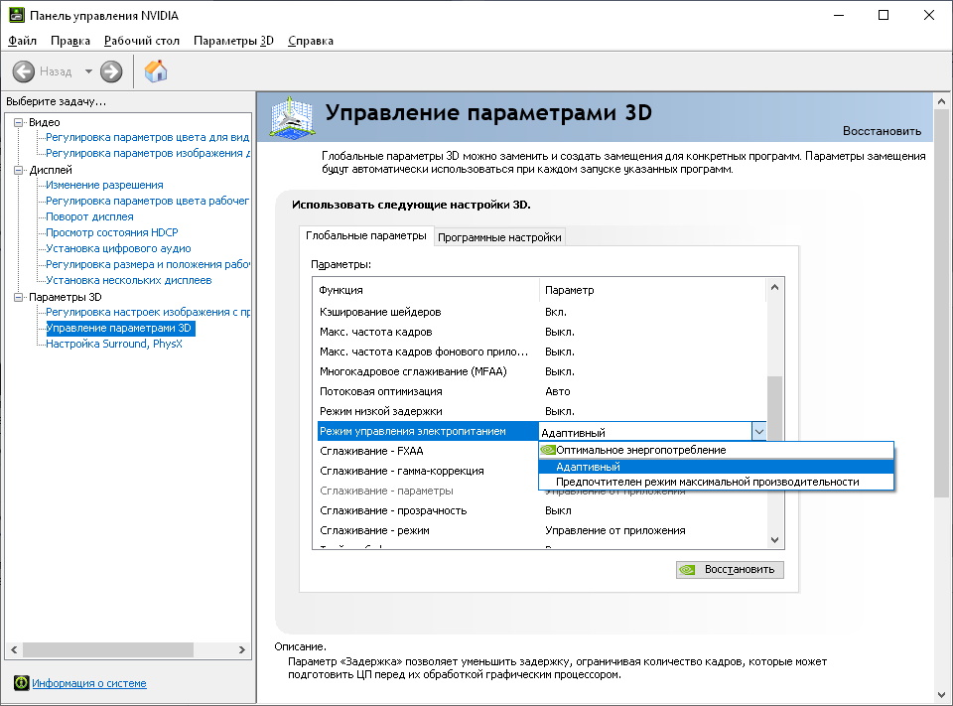The image size is (953, 706).
Task: Click Восстановить button below settings list
Action: click(x=730, y=570)
